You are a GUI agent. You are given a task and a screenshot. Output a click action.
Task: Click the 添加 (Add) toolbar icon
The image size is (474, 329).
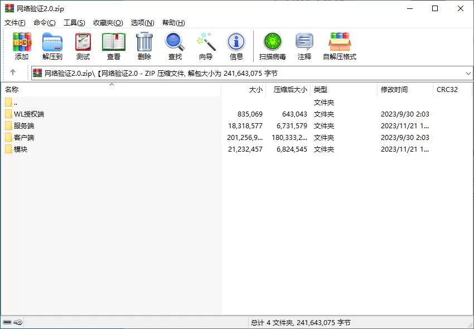(21, 45)
